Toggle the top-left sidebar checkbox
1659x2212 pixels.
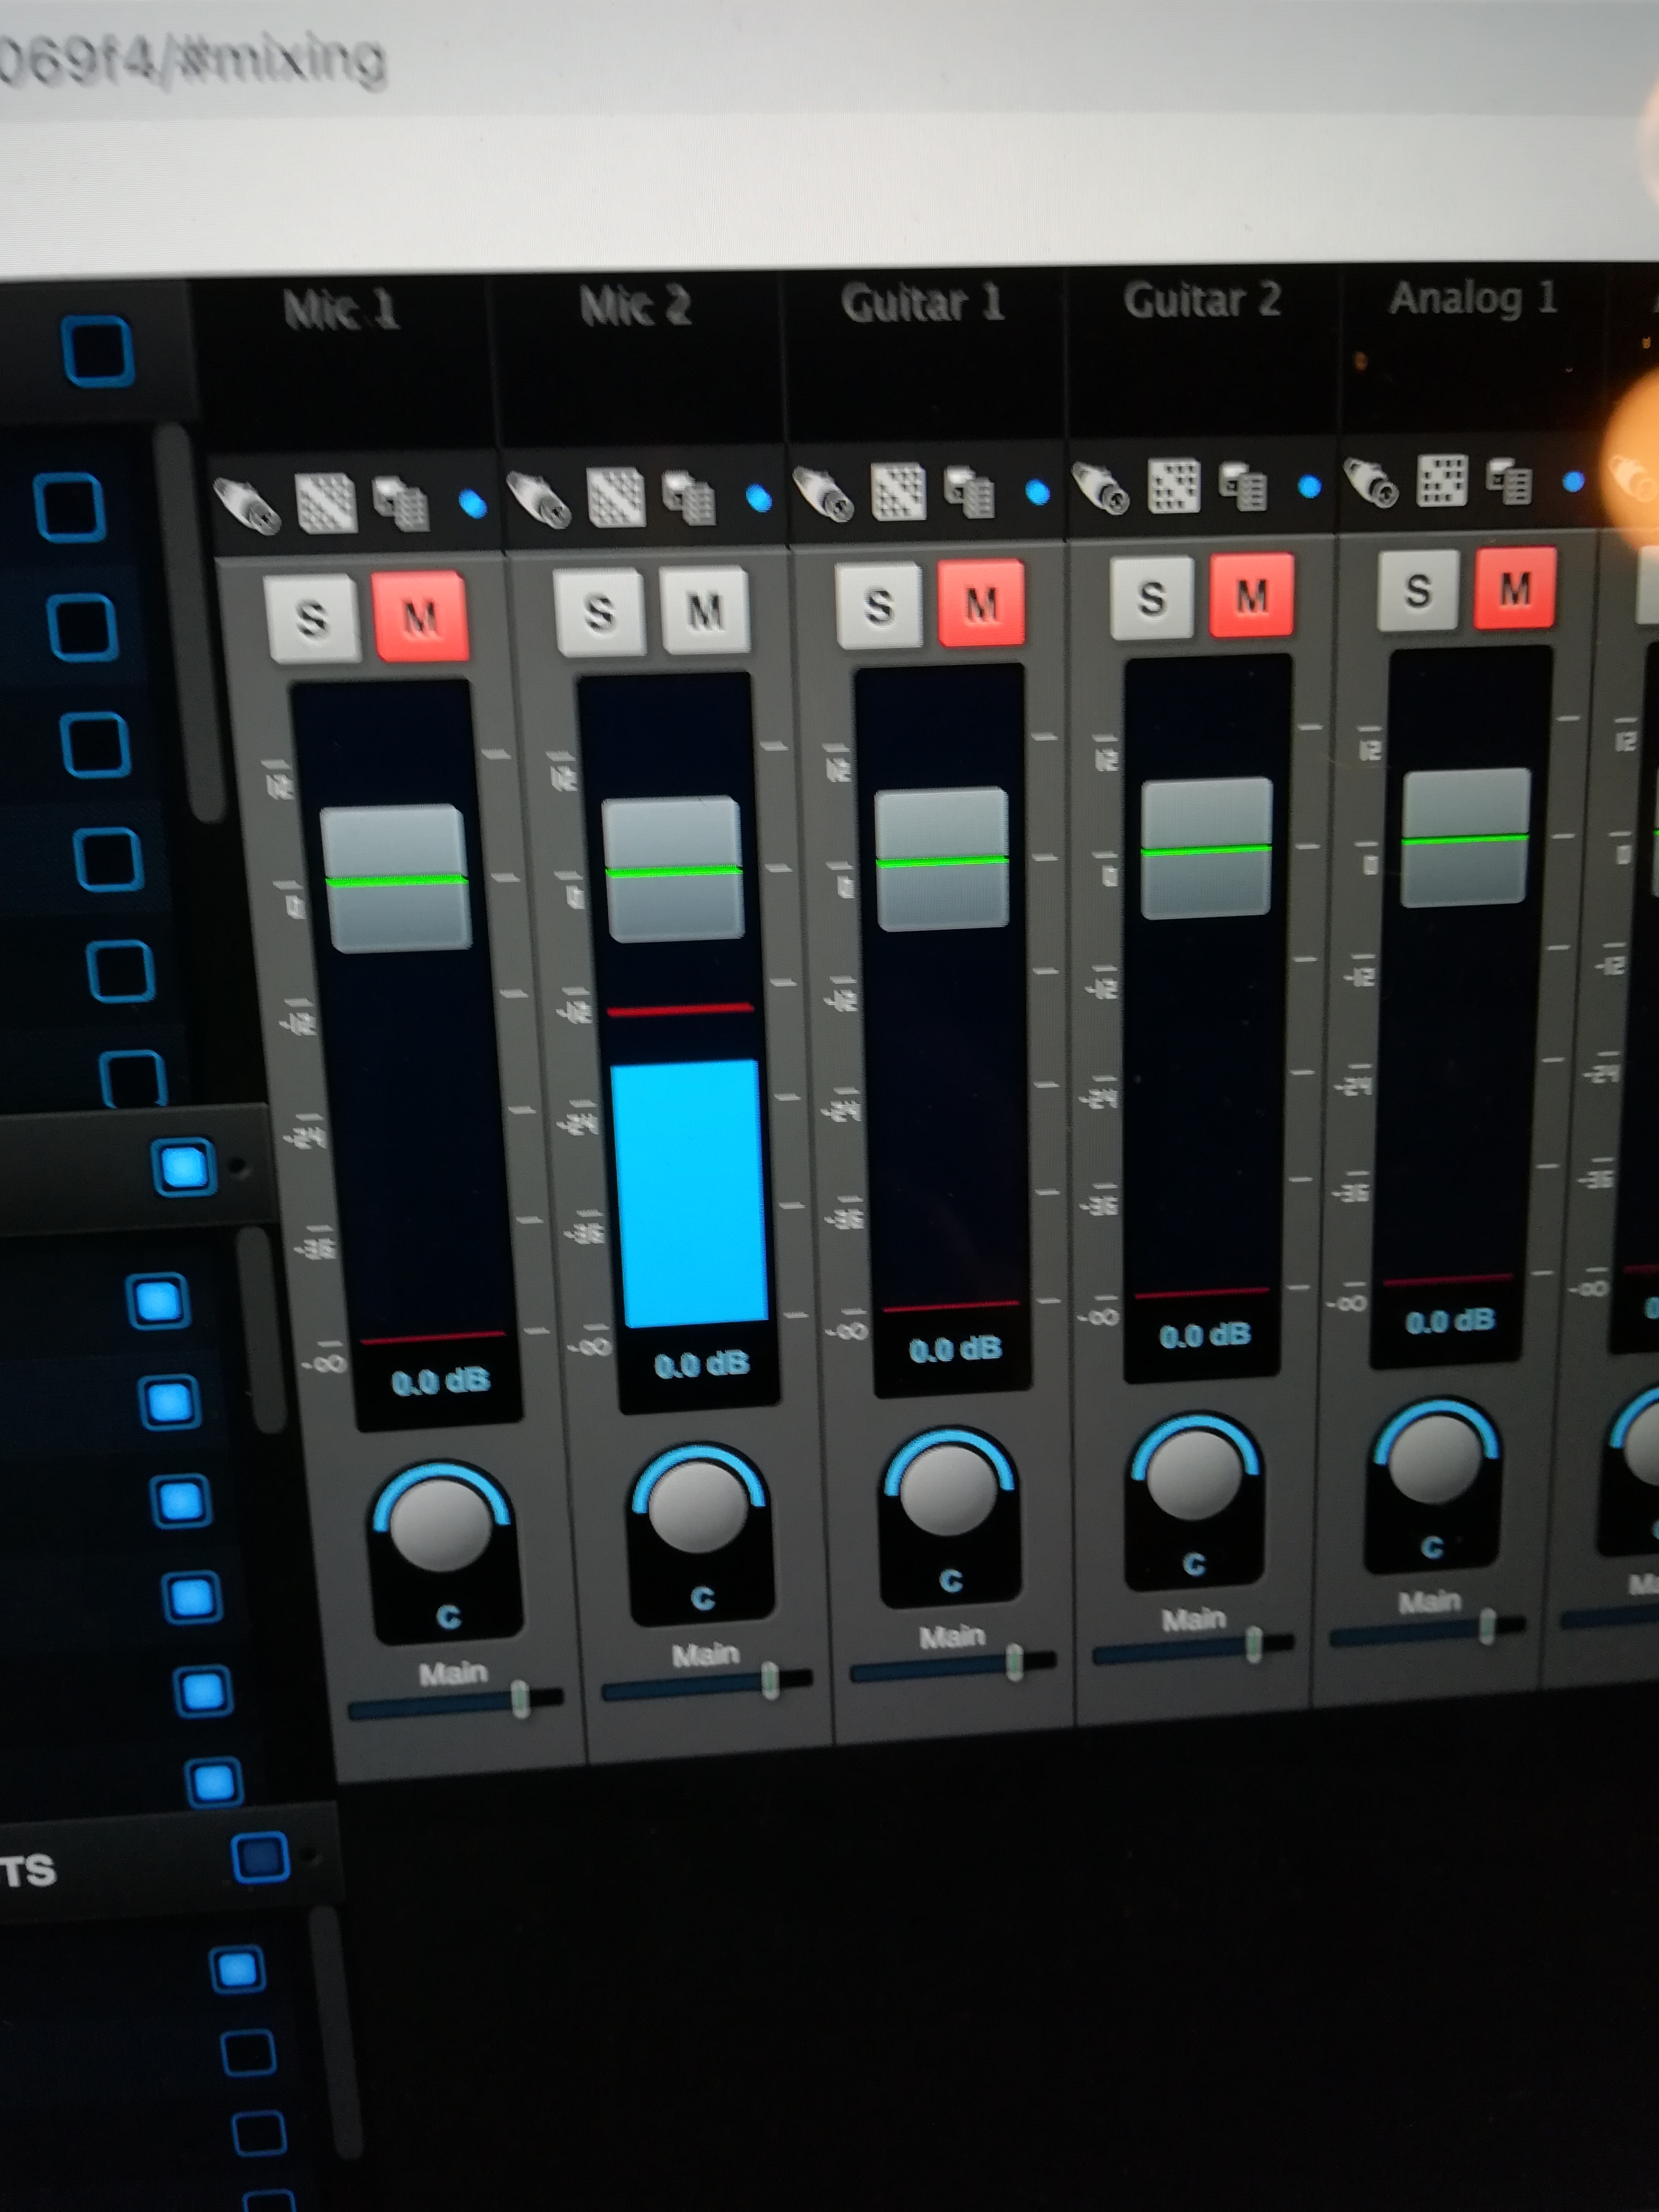tap(97, 351)
